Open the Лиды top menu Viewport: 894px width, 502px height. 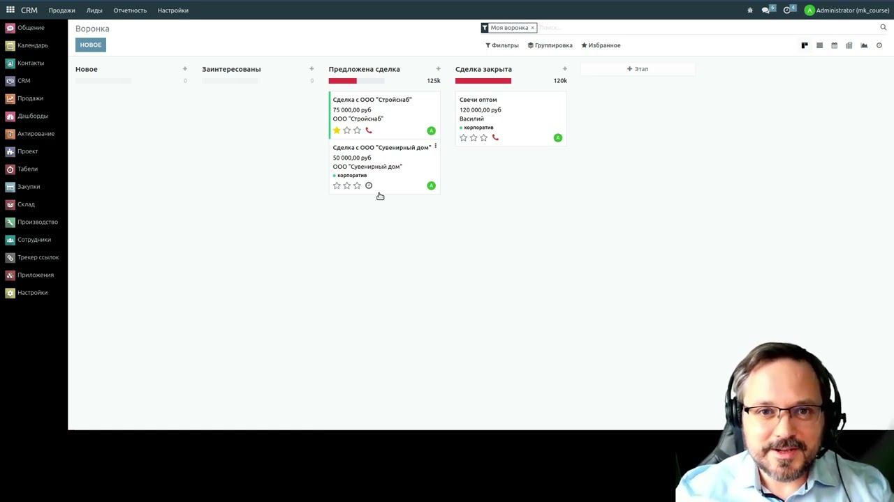click(x=94, y=10)
